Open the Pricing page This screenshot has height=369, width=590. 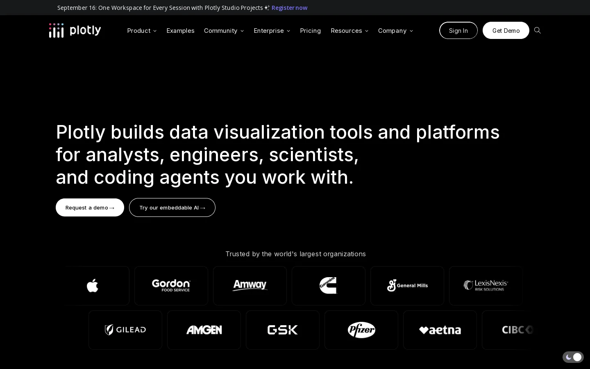(x=310, y=31)
